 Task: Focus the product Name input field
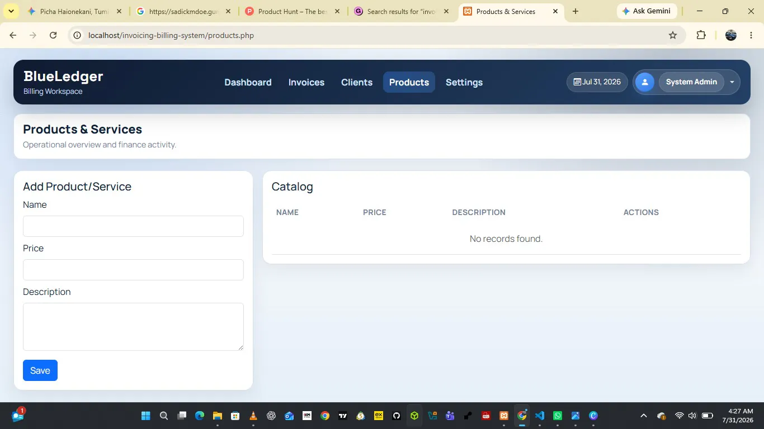point(133,226)
